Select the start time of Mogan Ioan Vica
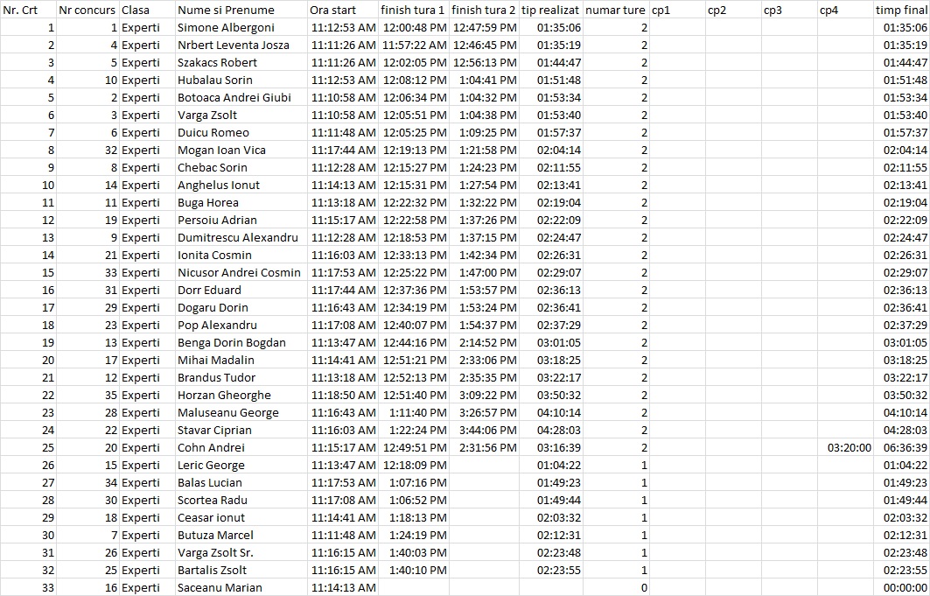Viewport: 930px width, 596px height. 344,150
